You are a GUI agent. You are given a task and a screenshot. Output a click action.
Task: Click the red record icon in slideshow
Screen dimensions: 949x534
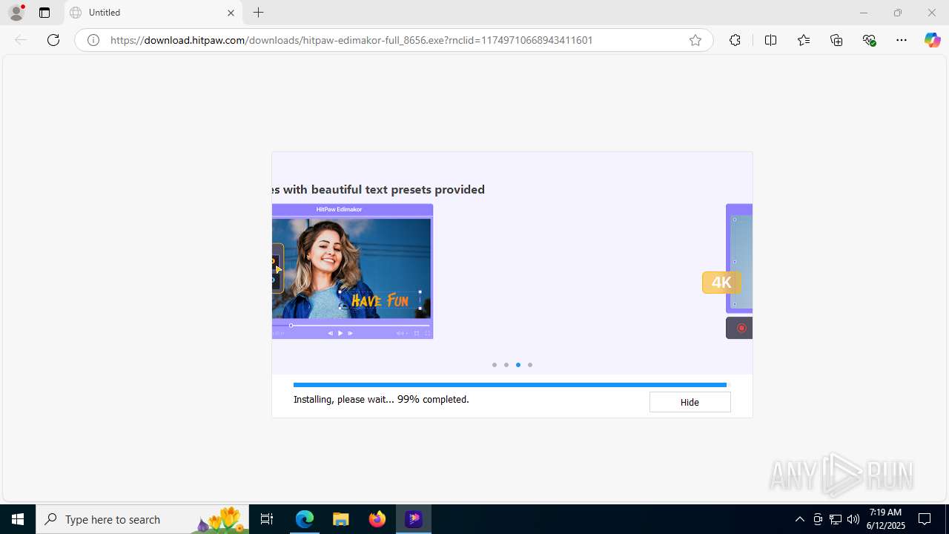[741, 328]
